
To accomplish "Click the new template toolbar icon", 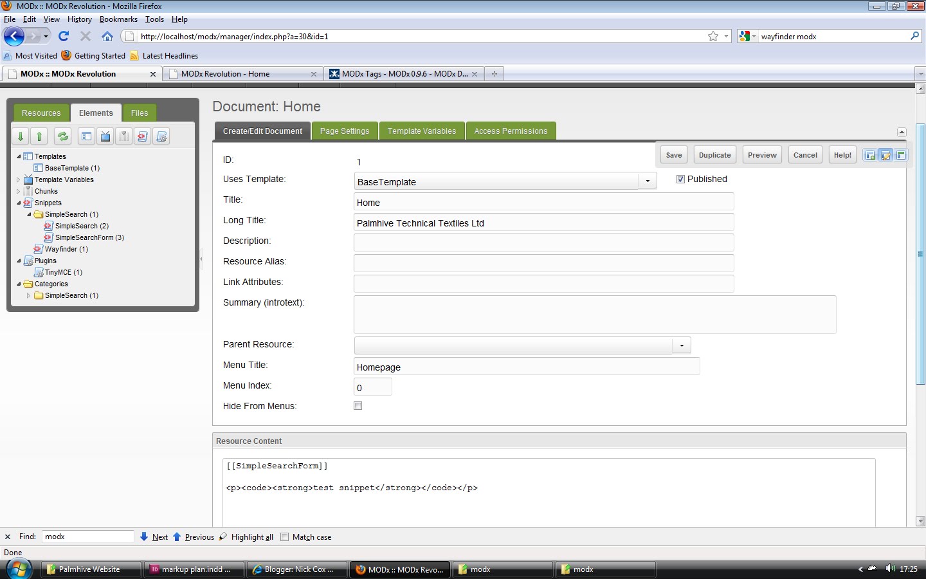I will point(86,136).
